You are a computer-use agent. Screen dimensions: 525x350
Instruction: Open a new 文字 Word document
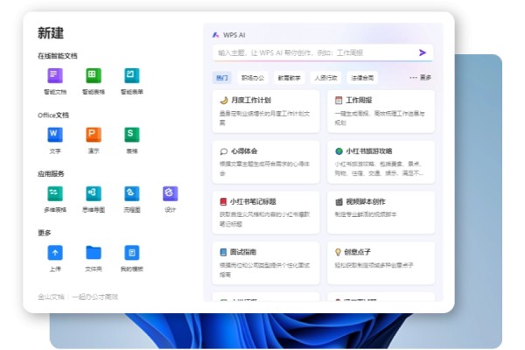(x=55, y=135)
